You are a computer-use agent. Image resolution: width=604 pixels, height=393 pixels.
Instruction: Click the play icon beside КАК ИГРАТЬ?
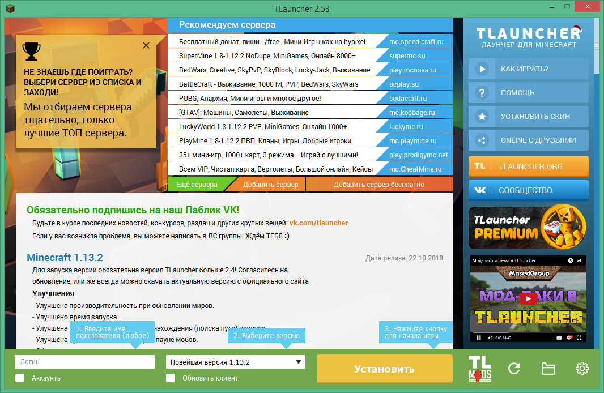[x=482, y=69]
